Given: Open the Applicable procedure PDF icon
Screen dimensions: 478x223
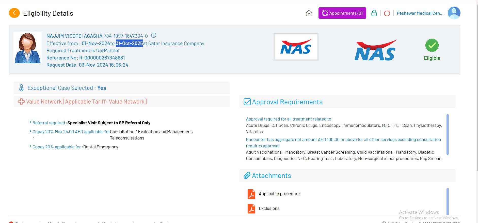Looking at the screenshot, I should pos(251,194).
